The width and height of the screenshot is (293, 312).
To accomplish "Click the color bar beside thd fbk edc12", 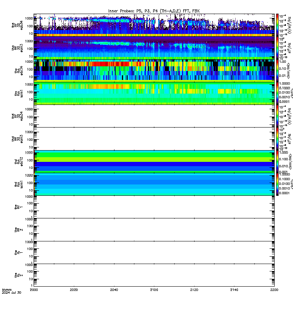I will tap(277, 161).
